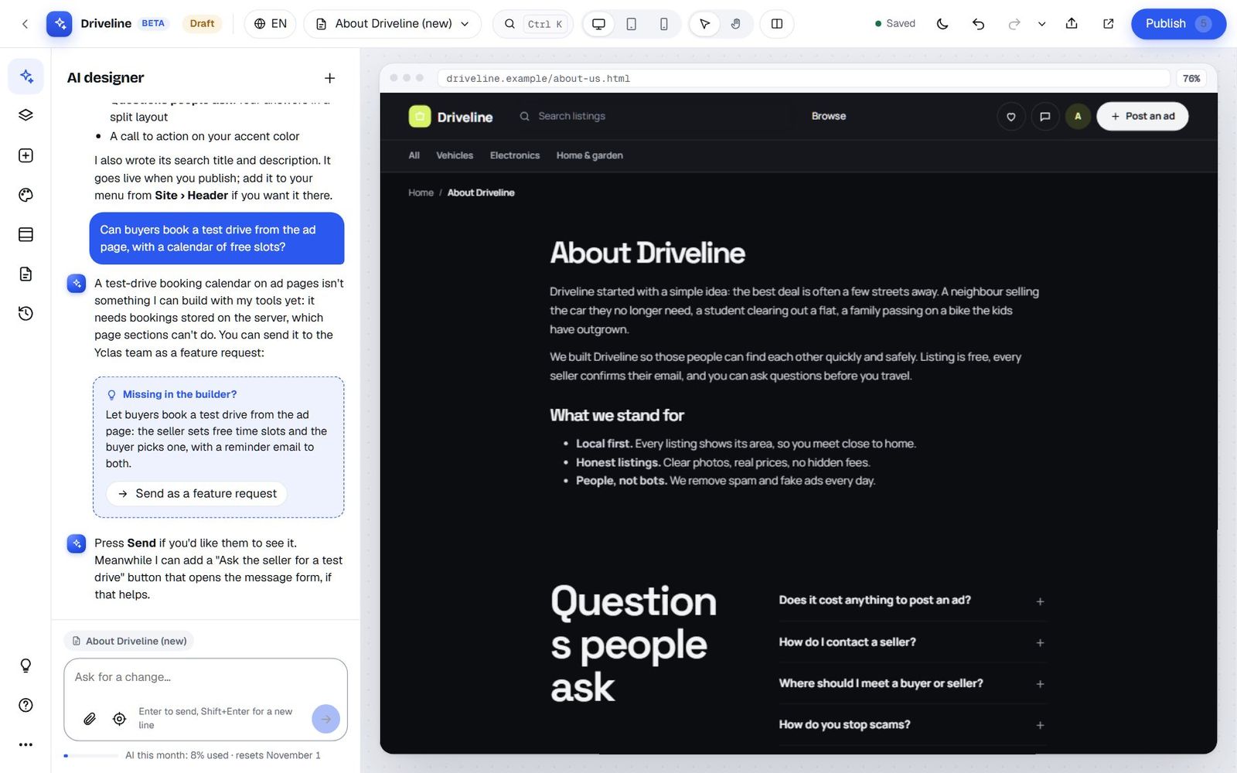Expand "Where should I meet a buyer or seller?"
1237x773 pixels.
pos(912,683)
